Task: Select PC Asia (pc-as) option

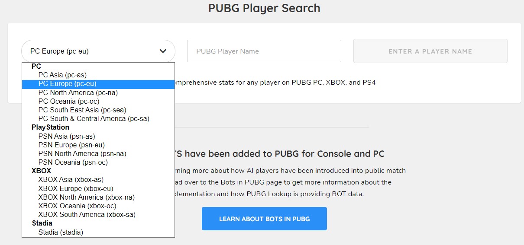Action: click(62, 75)
